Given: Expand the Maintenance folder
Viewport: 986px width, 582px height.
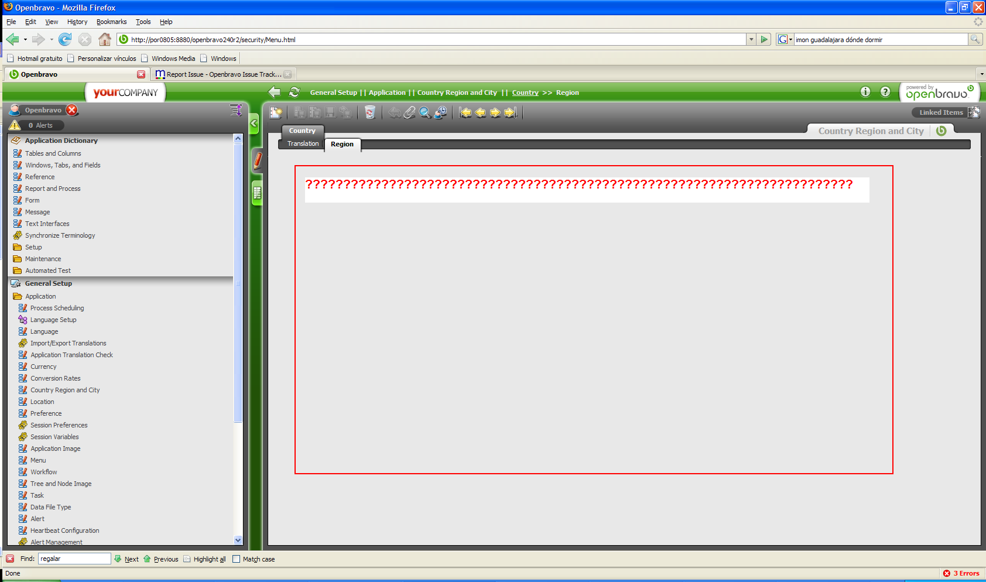Looking at the screenshot, I should (43, 259).
